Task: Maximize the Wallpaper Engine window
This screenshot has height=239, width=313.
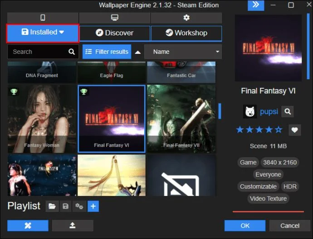Action: (291, 5)
